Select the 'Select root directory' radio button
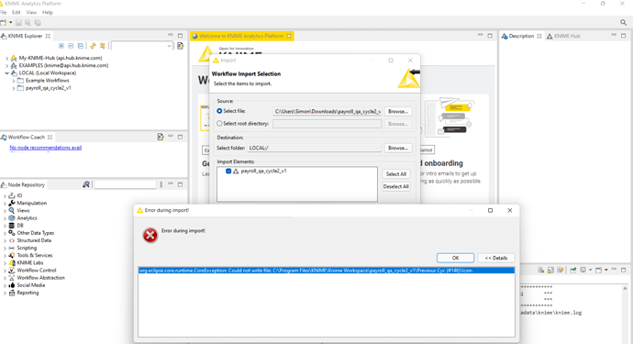 click(x=219, y=124)
